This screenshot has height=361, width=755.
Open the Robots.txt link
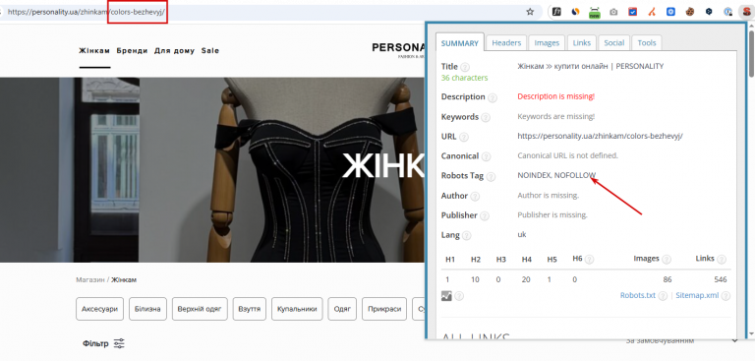coord(637,295)
